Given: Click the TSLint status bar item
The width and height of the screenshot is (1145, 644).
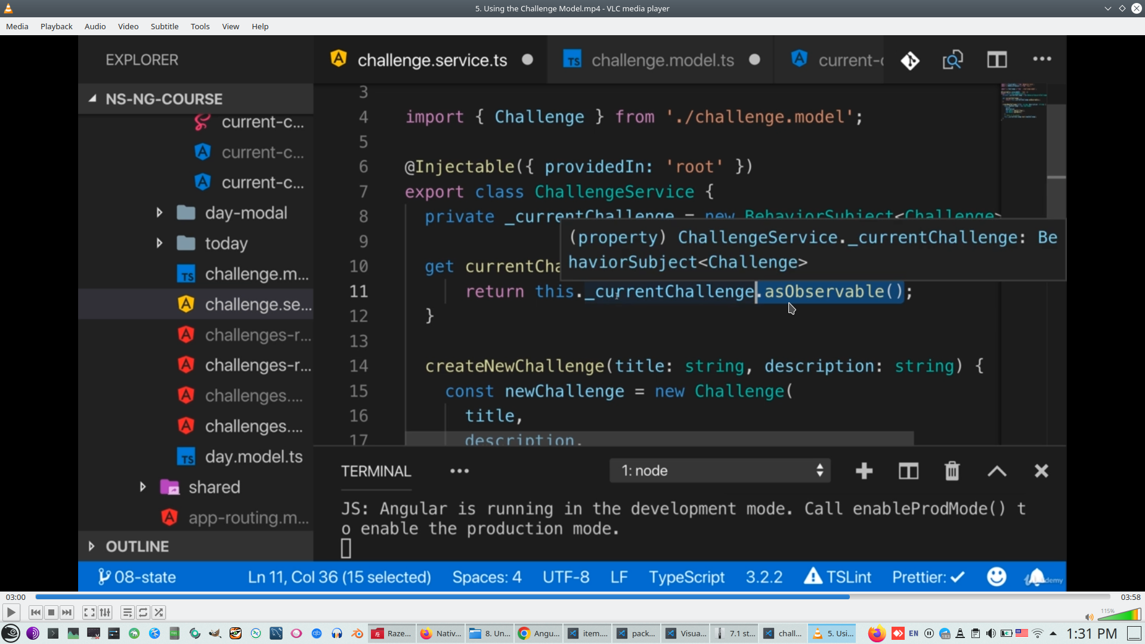Looking at the screenshot, I should pyautogui.click(x=838, y=577).
